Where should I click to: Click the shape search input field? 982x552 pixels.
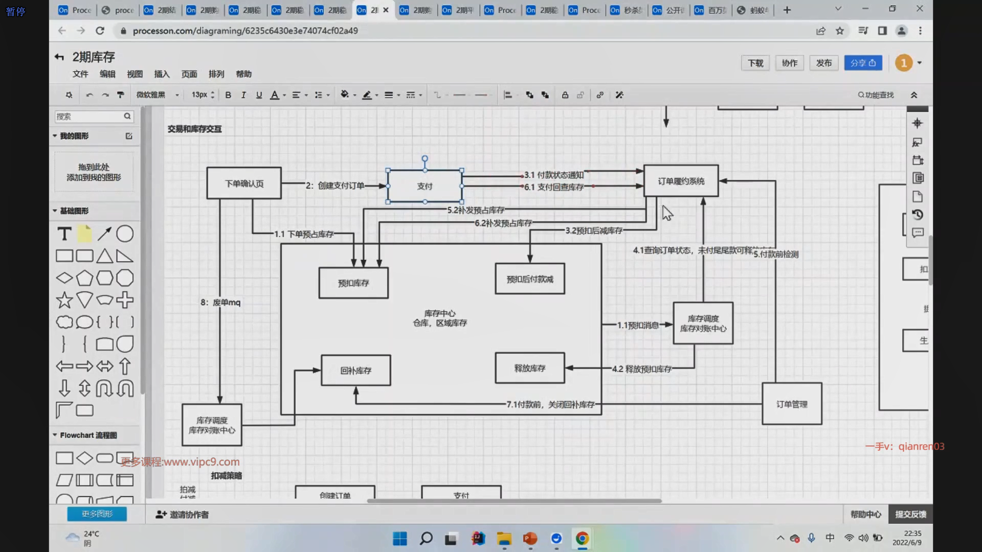(89, 117)
